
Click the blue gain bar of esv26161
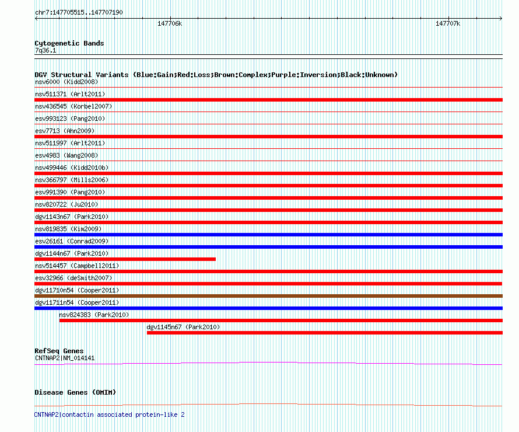point(268,247)
